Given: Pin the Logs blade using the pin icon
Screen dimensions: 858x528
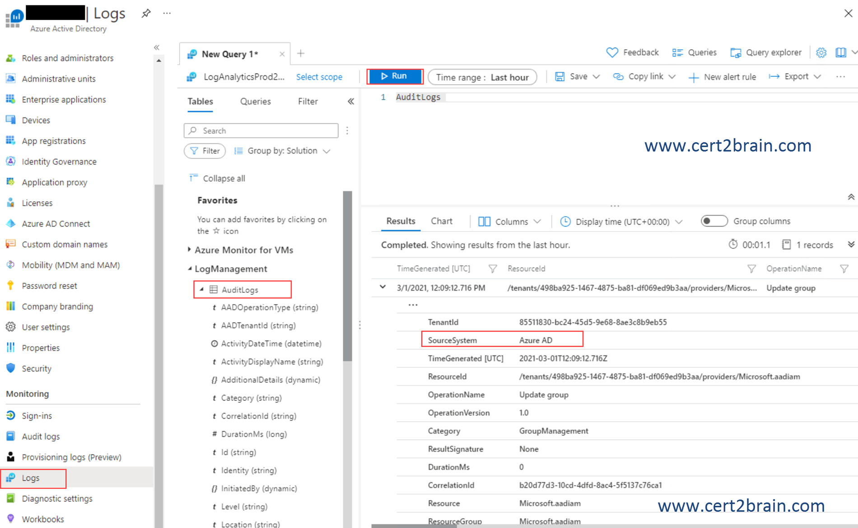Looking at the screenshot, I should tap(145, 14).
